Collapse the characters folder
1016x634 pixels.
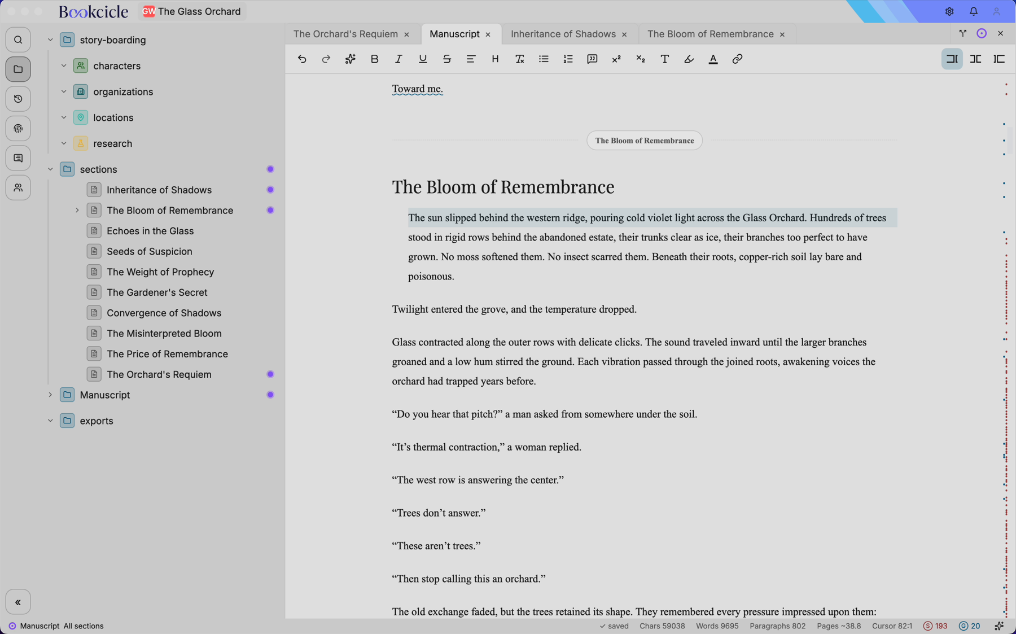click(64, 65)
